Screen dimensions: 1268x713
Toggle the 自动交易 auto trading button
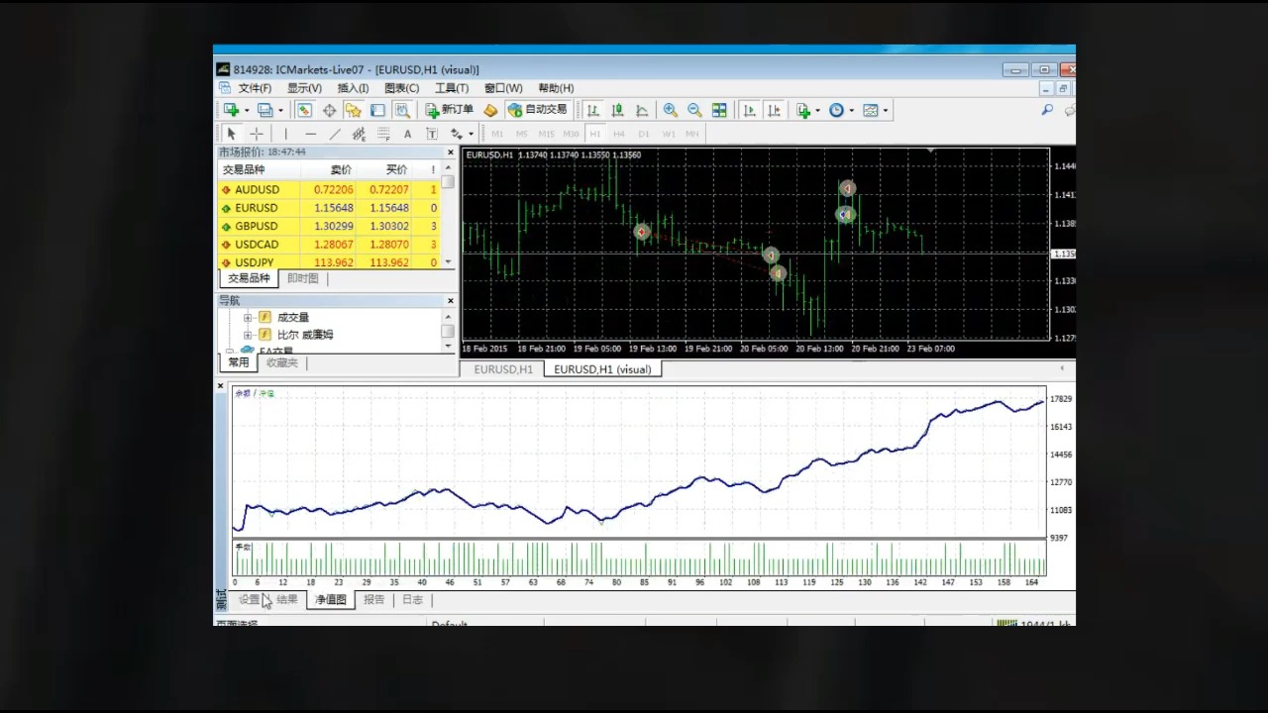click(x=538, y=110)
